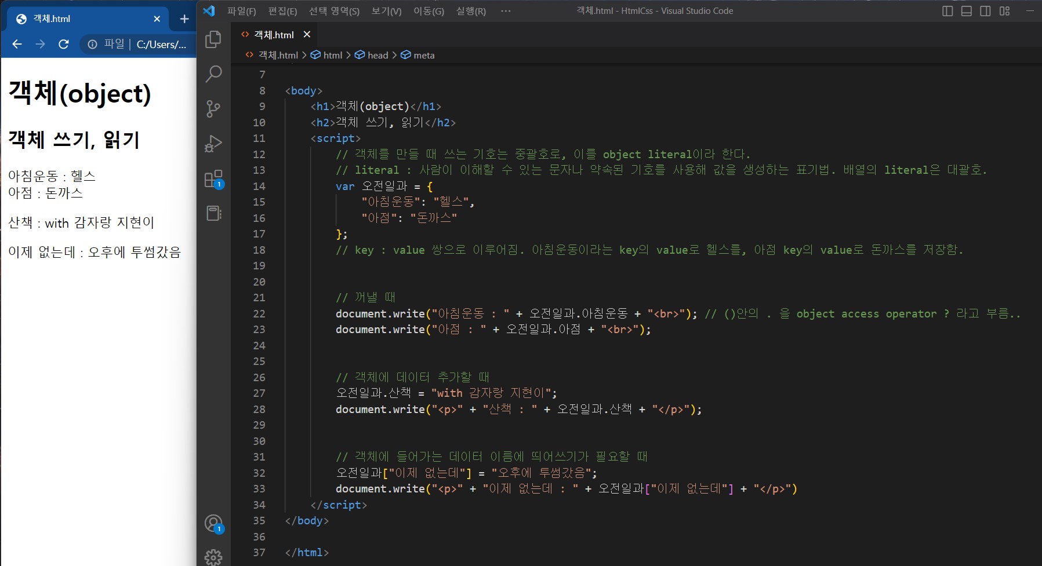Close the 객체.html editor tab
Viewport: 1042px width, 566px height.
click(307, 34)
